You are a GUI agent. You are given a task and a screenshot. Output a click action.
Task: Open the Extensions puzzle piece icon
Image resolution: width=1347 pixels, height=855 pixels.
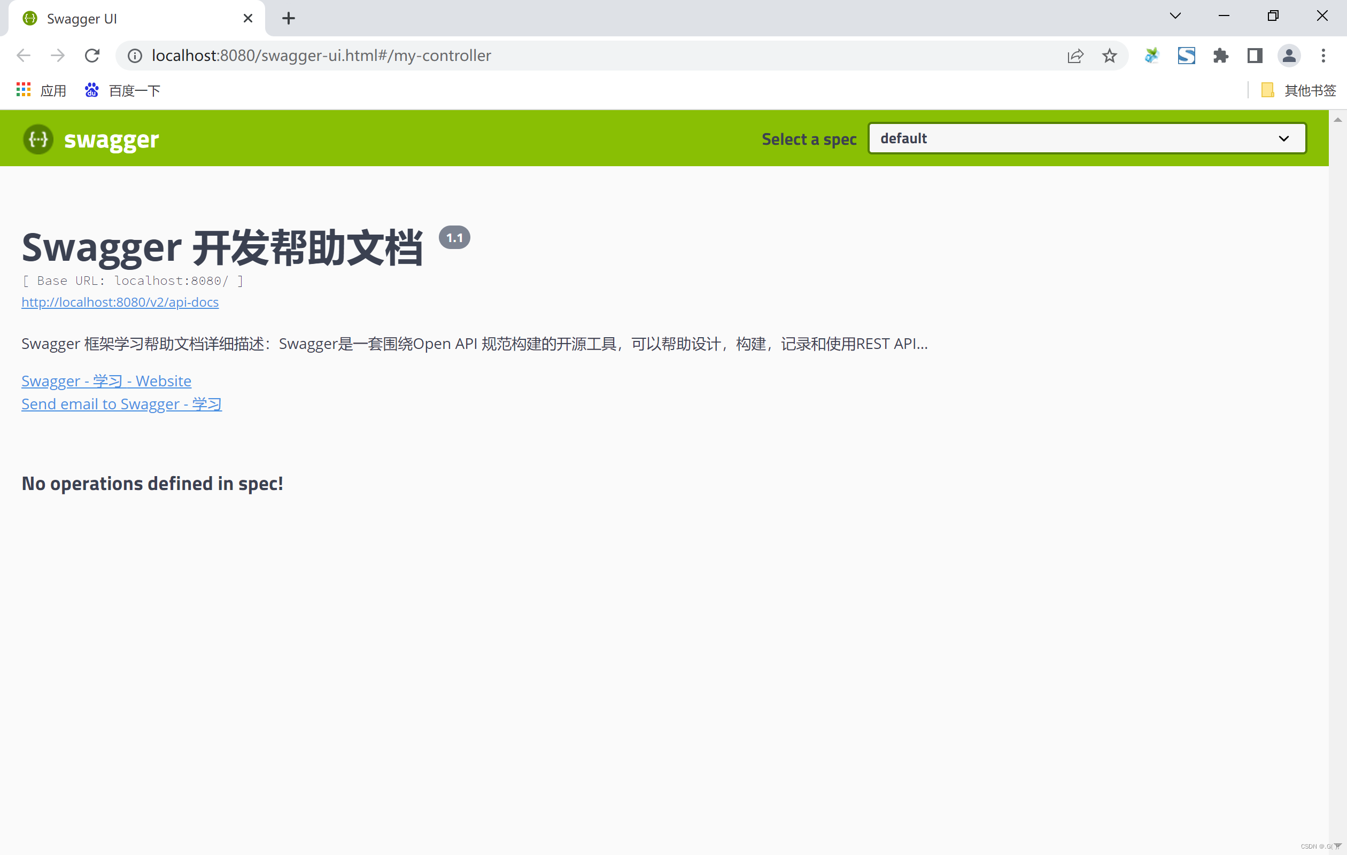point(1220,56)
